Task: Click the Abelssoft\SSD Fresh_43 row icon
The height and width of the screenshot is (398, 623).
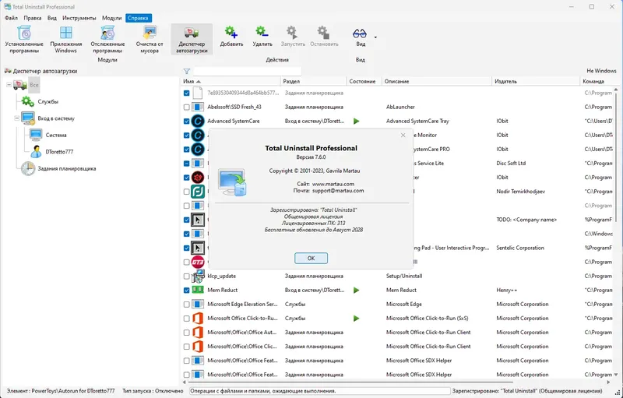Action: (x=198, y=107)
